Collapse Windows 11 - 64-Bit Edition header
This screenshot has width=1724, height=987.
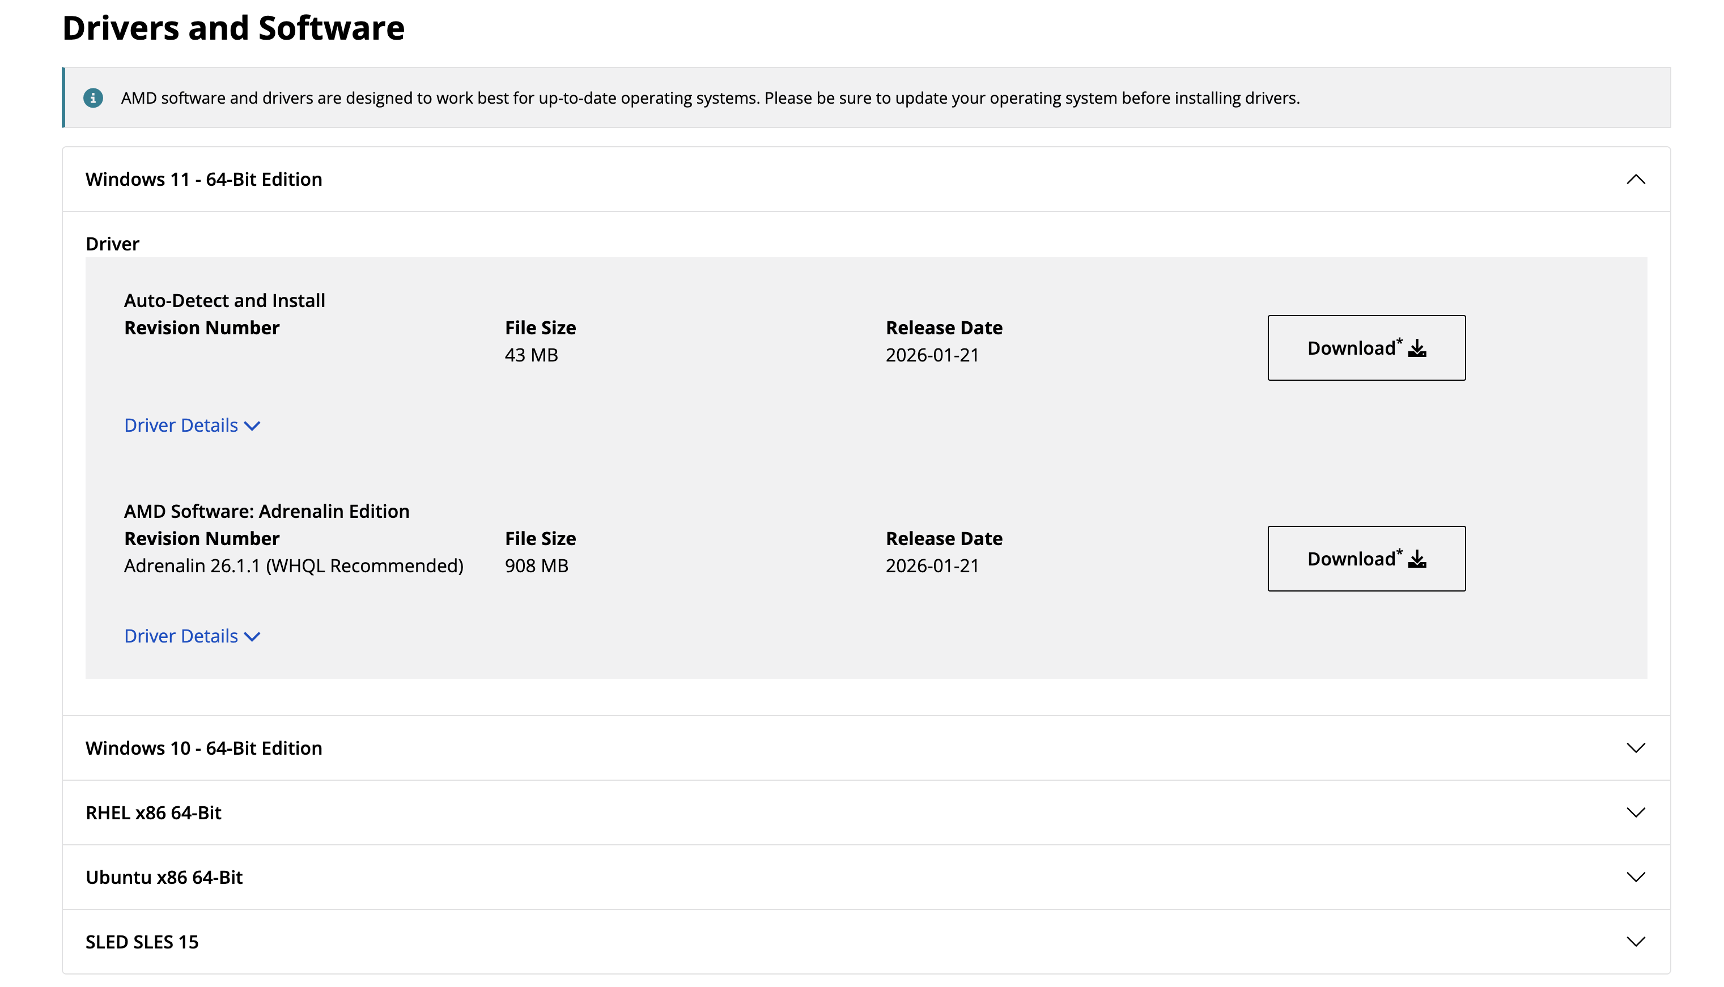pos(203,180)
